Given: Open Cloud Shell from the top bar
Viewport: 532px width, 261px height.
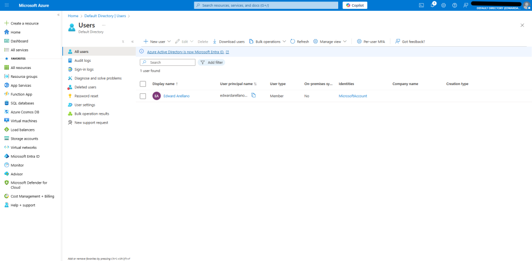Looking at the screenshot, I should click(x=421, y=5).
